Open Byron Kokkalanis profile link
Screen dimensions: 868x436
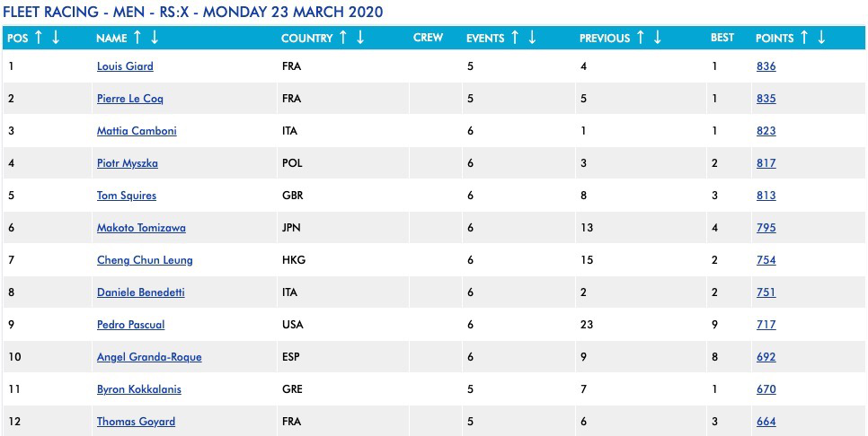141,389
